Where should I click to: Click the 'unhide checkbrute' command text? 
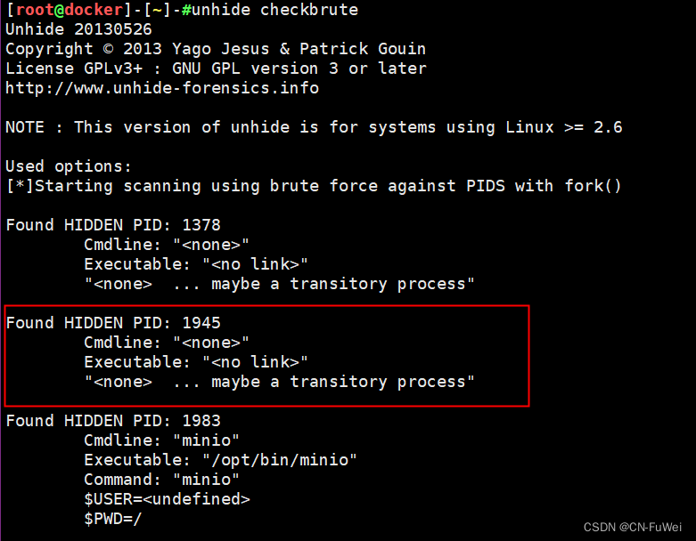pyautogui.click(x=274, y=10)
